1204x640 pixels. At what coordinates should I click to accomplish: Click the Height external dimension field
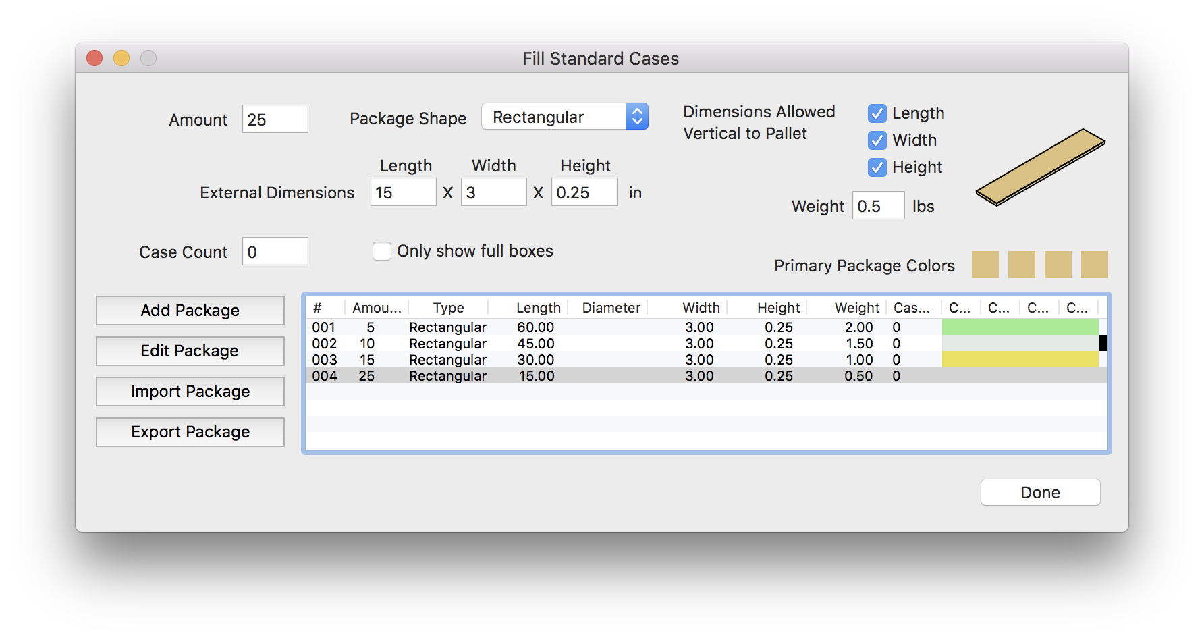[584, 192]
